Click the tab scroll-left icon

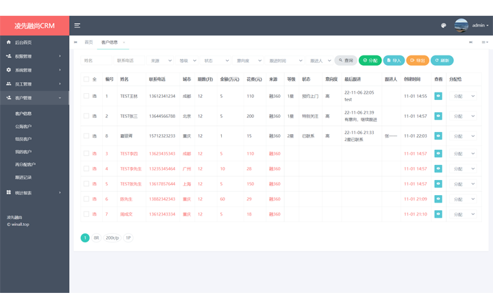[75, 42]
